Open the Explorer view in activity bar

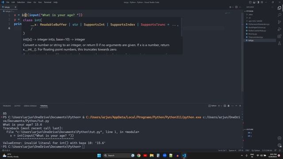279,8
